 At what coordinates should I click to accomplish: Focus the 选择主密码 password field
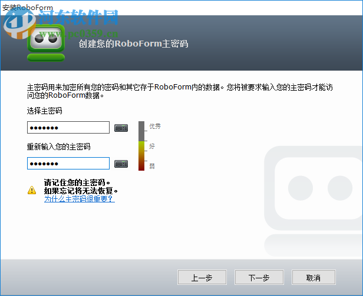coord(68,128)
